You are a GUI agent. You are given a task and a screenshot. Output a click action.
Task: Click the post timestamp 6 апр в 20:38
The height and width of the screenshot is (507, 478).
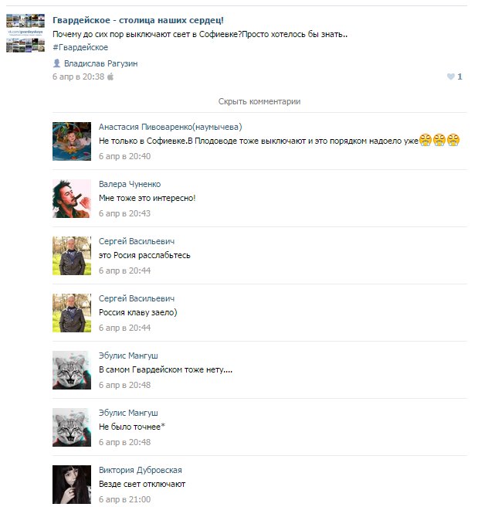[79, 77]
